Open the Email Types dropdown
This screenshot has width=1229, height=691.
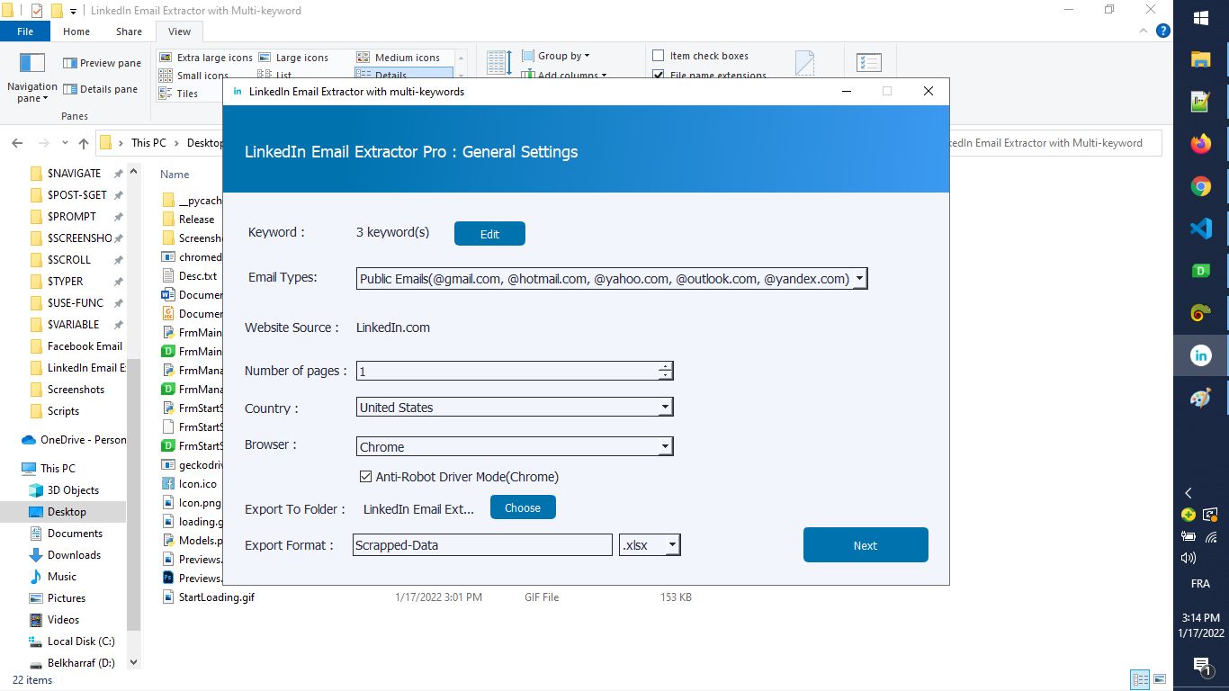[859, 279]
